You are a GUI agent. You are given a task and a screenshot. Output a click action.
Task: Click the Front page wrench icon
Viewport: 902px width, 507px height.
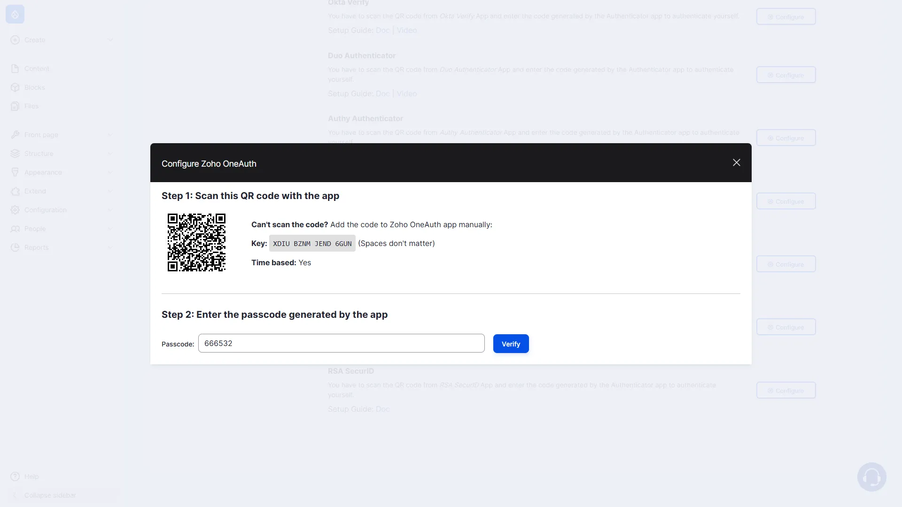pos(15,135)
